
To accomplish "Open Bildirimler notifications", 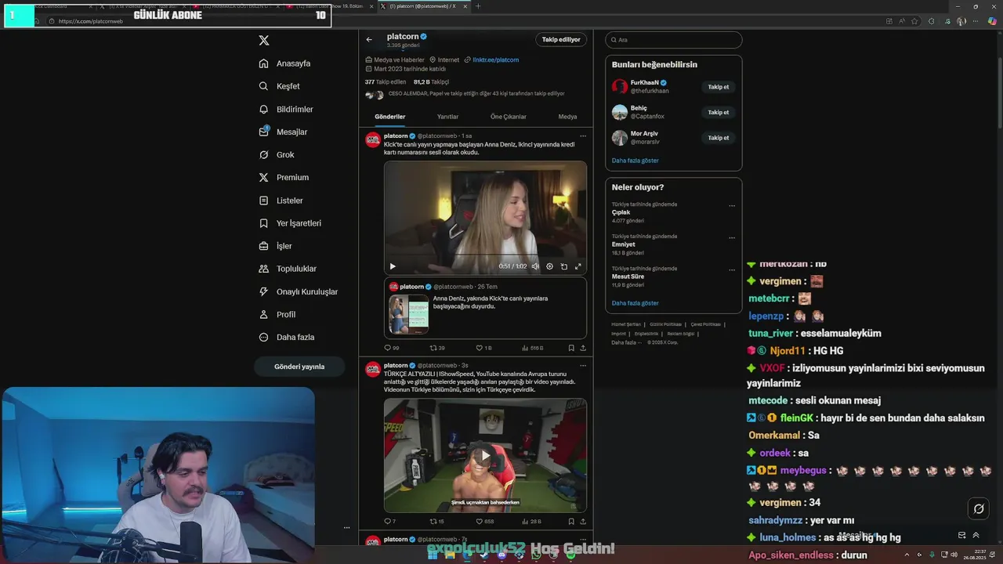I will [x=286, y=109].
